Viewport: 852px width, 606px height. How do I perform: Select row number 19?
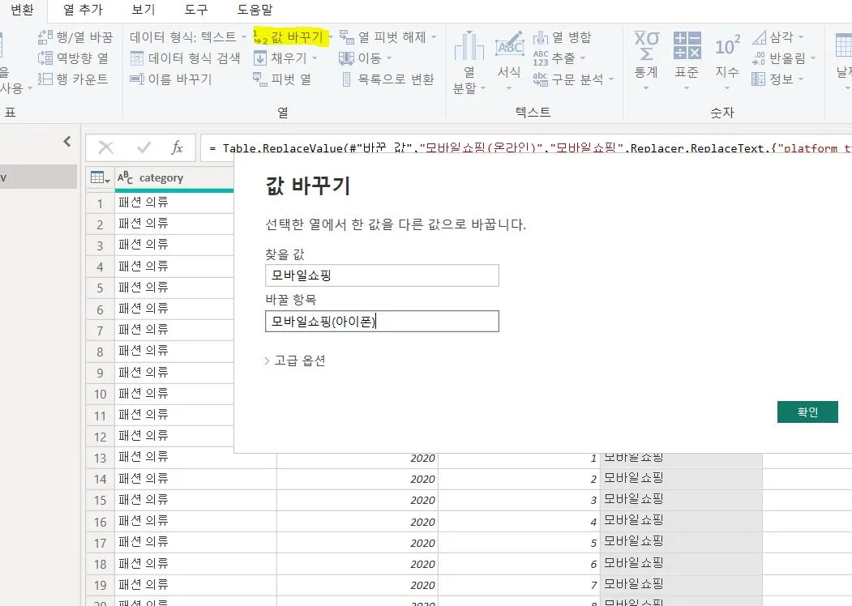(x=100, y=585)
